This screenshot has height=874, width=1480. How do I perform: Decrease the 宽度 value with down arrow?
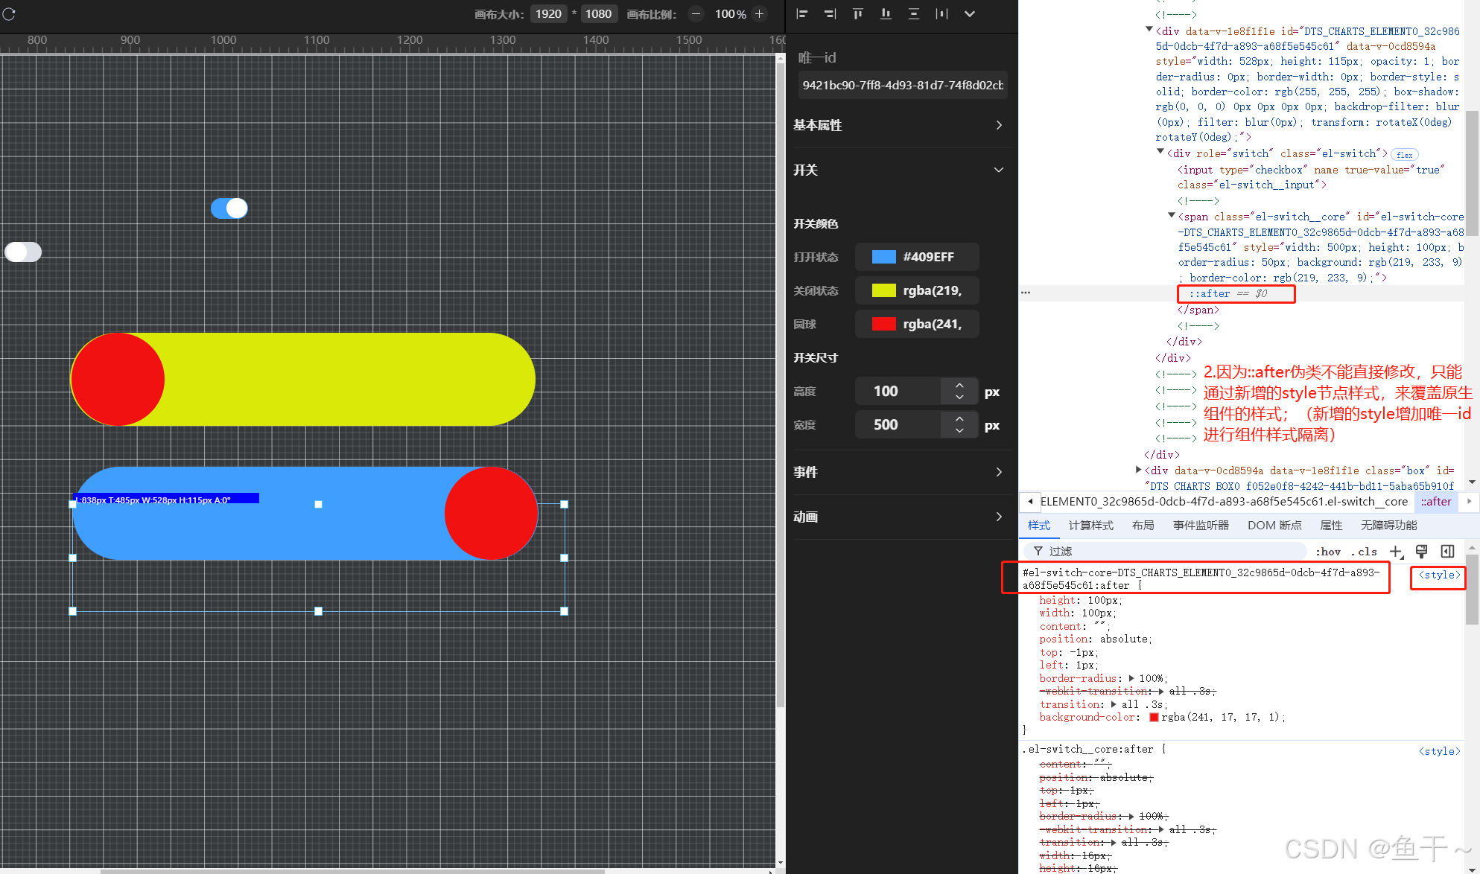(x=959, y=431)
